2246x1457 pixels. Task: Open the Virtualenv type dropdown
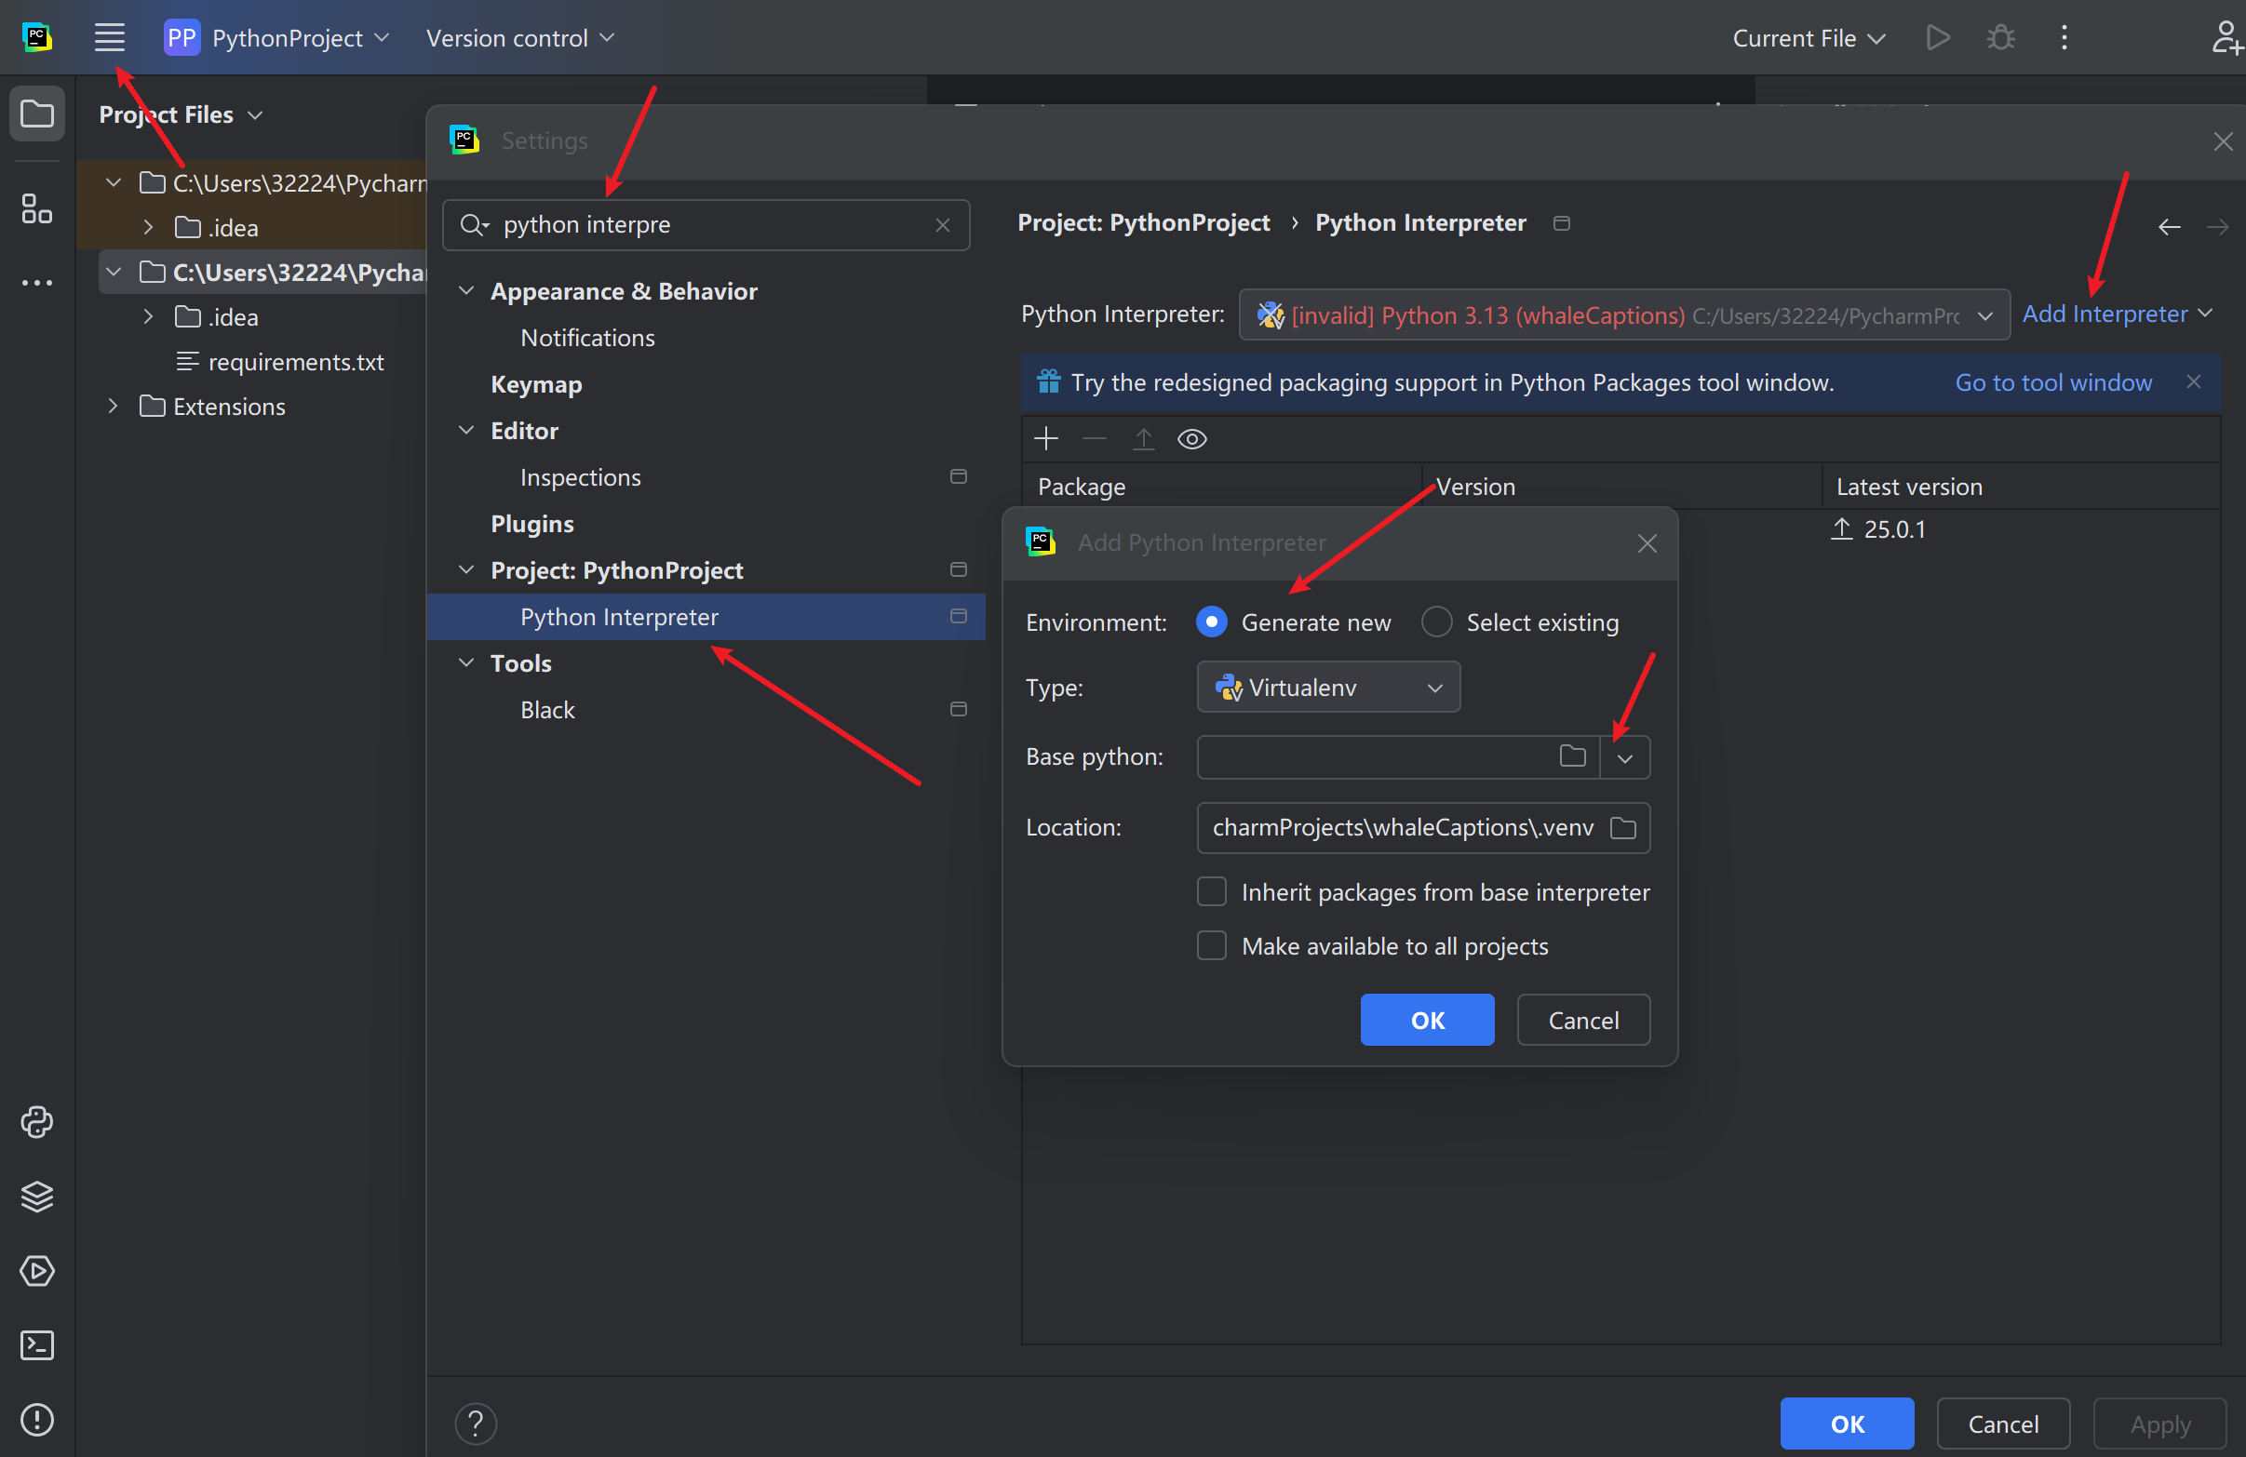pyautogui.click(x=1328, y=688)
